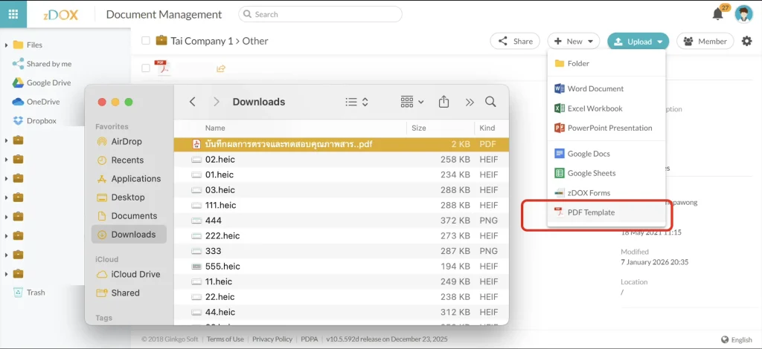Screen dimensions: 762x349
Task: Click the notifications bell icon
Action: 717,14
